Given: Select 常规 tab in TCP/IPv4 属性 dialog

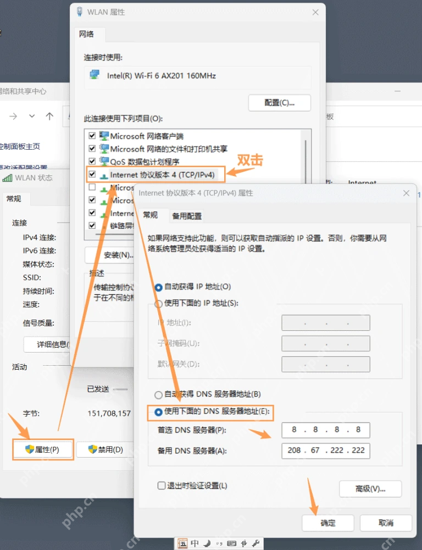Looking at the screenshot, I should click(x=151, y=215).
